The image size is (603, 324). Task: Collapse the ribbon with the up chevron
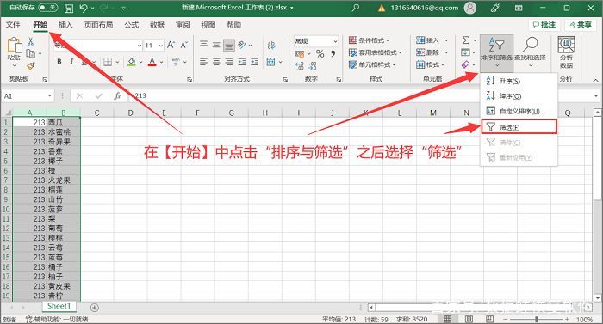point(596,80)
